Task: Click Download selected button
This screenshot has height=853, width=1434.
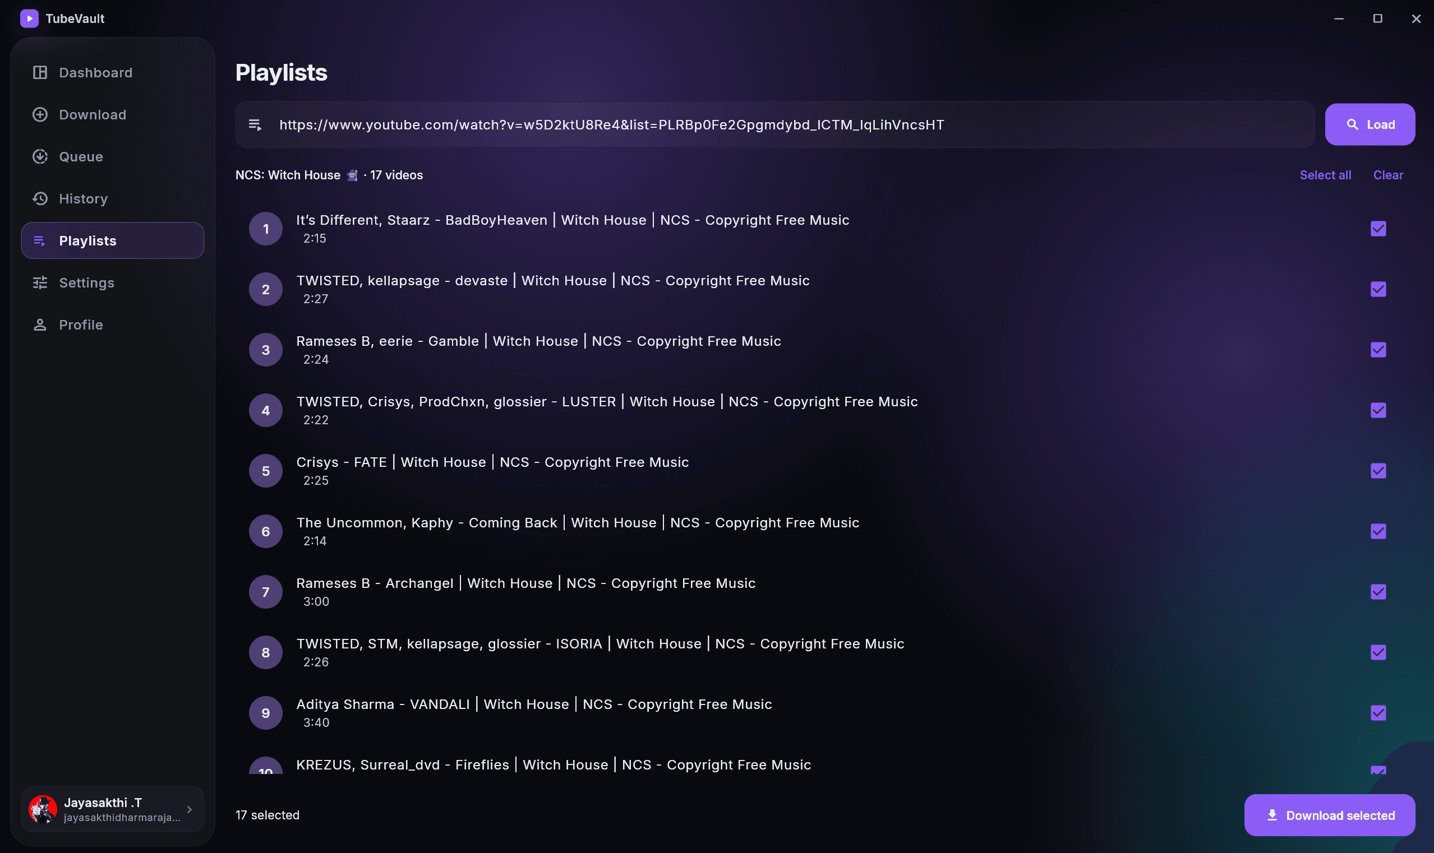Action: click(1329, 815)
